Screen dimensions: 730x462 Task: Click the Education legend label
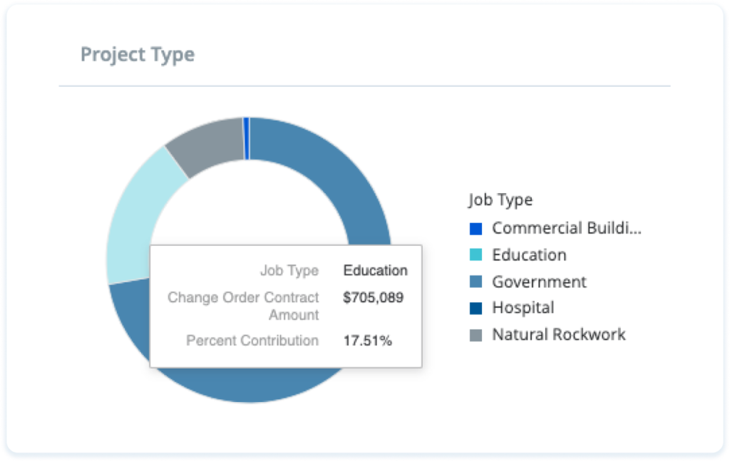530,255
